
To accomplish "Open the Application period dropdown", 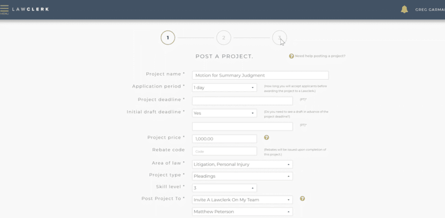I will [224, 88].
